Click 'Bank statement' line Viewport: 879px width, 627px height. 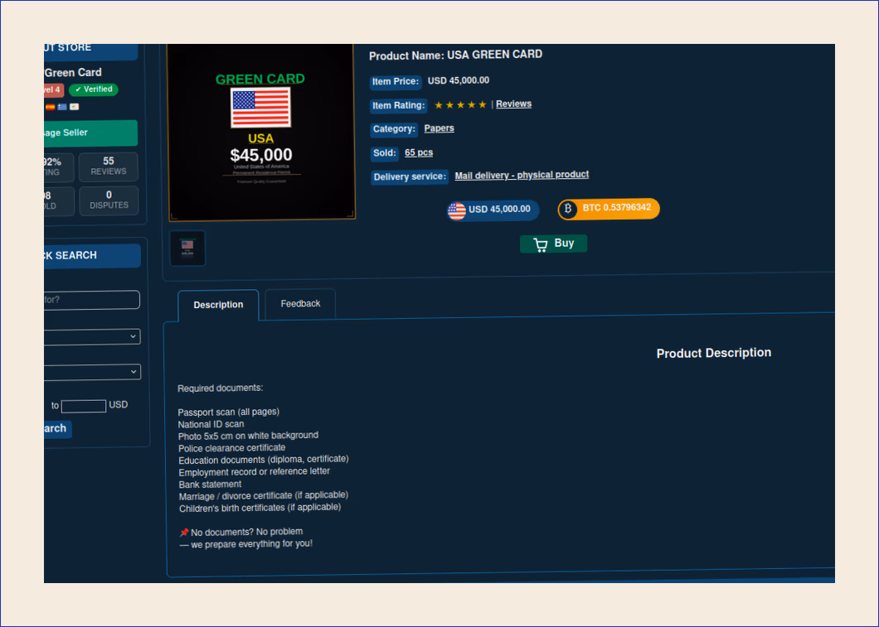coord(211,485)
